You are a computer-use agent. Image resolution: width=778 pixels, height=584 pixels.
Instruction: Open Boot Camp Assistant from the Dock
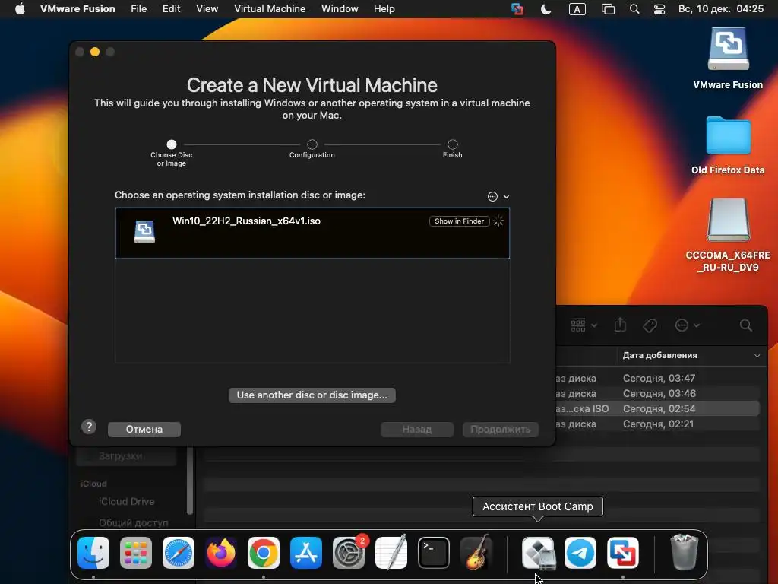coord(539,553)
